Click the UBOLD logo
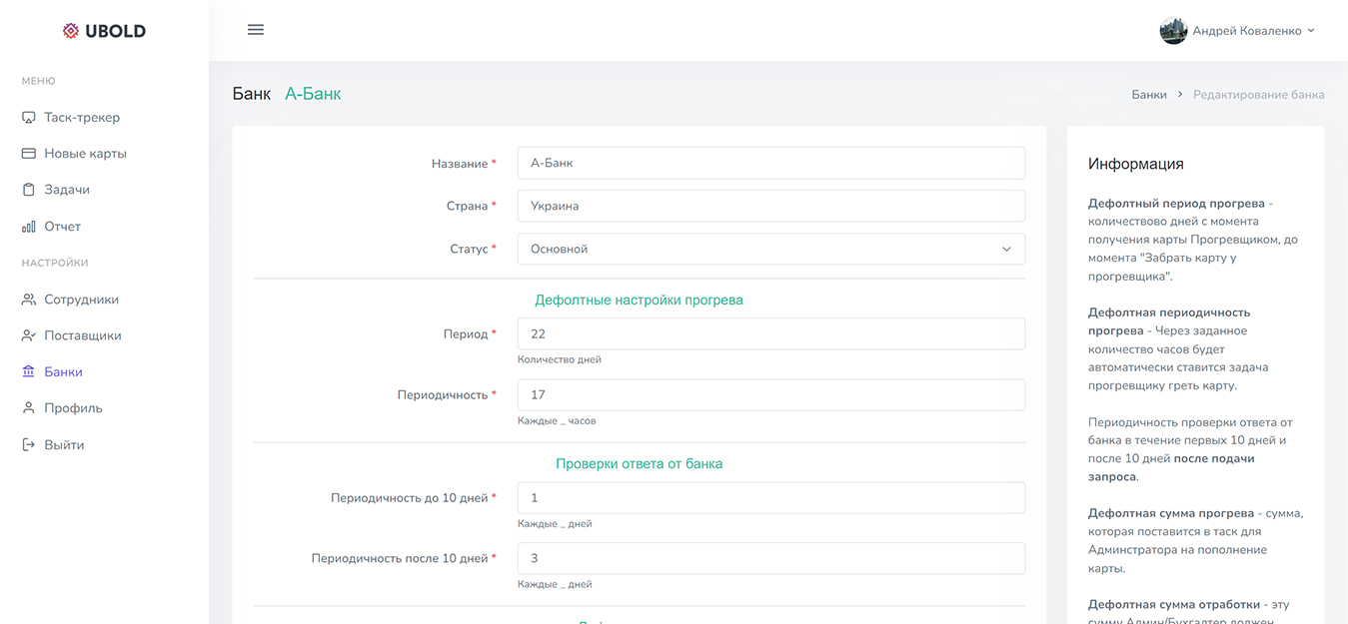 point(104,31)
